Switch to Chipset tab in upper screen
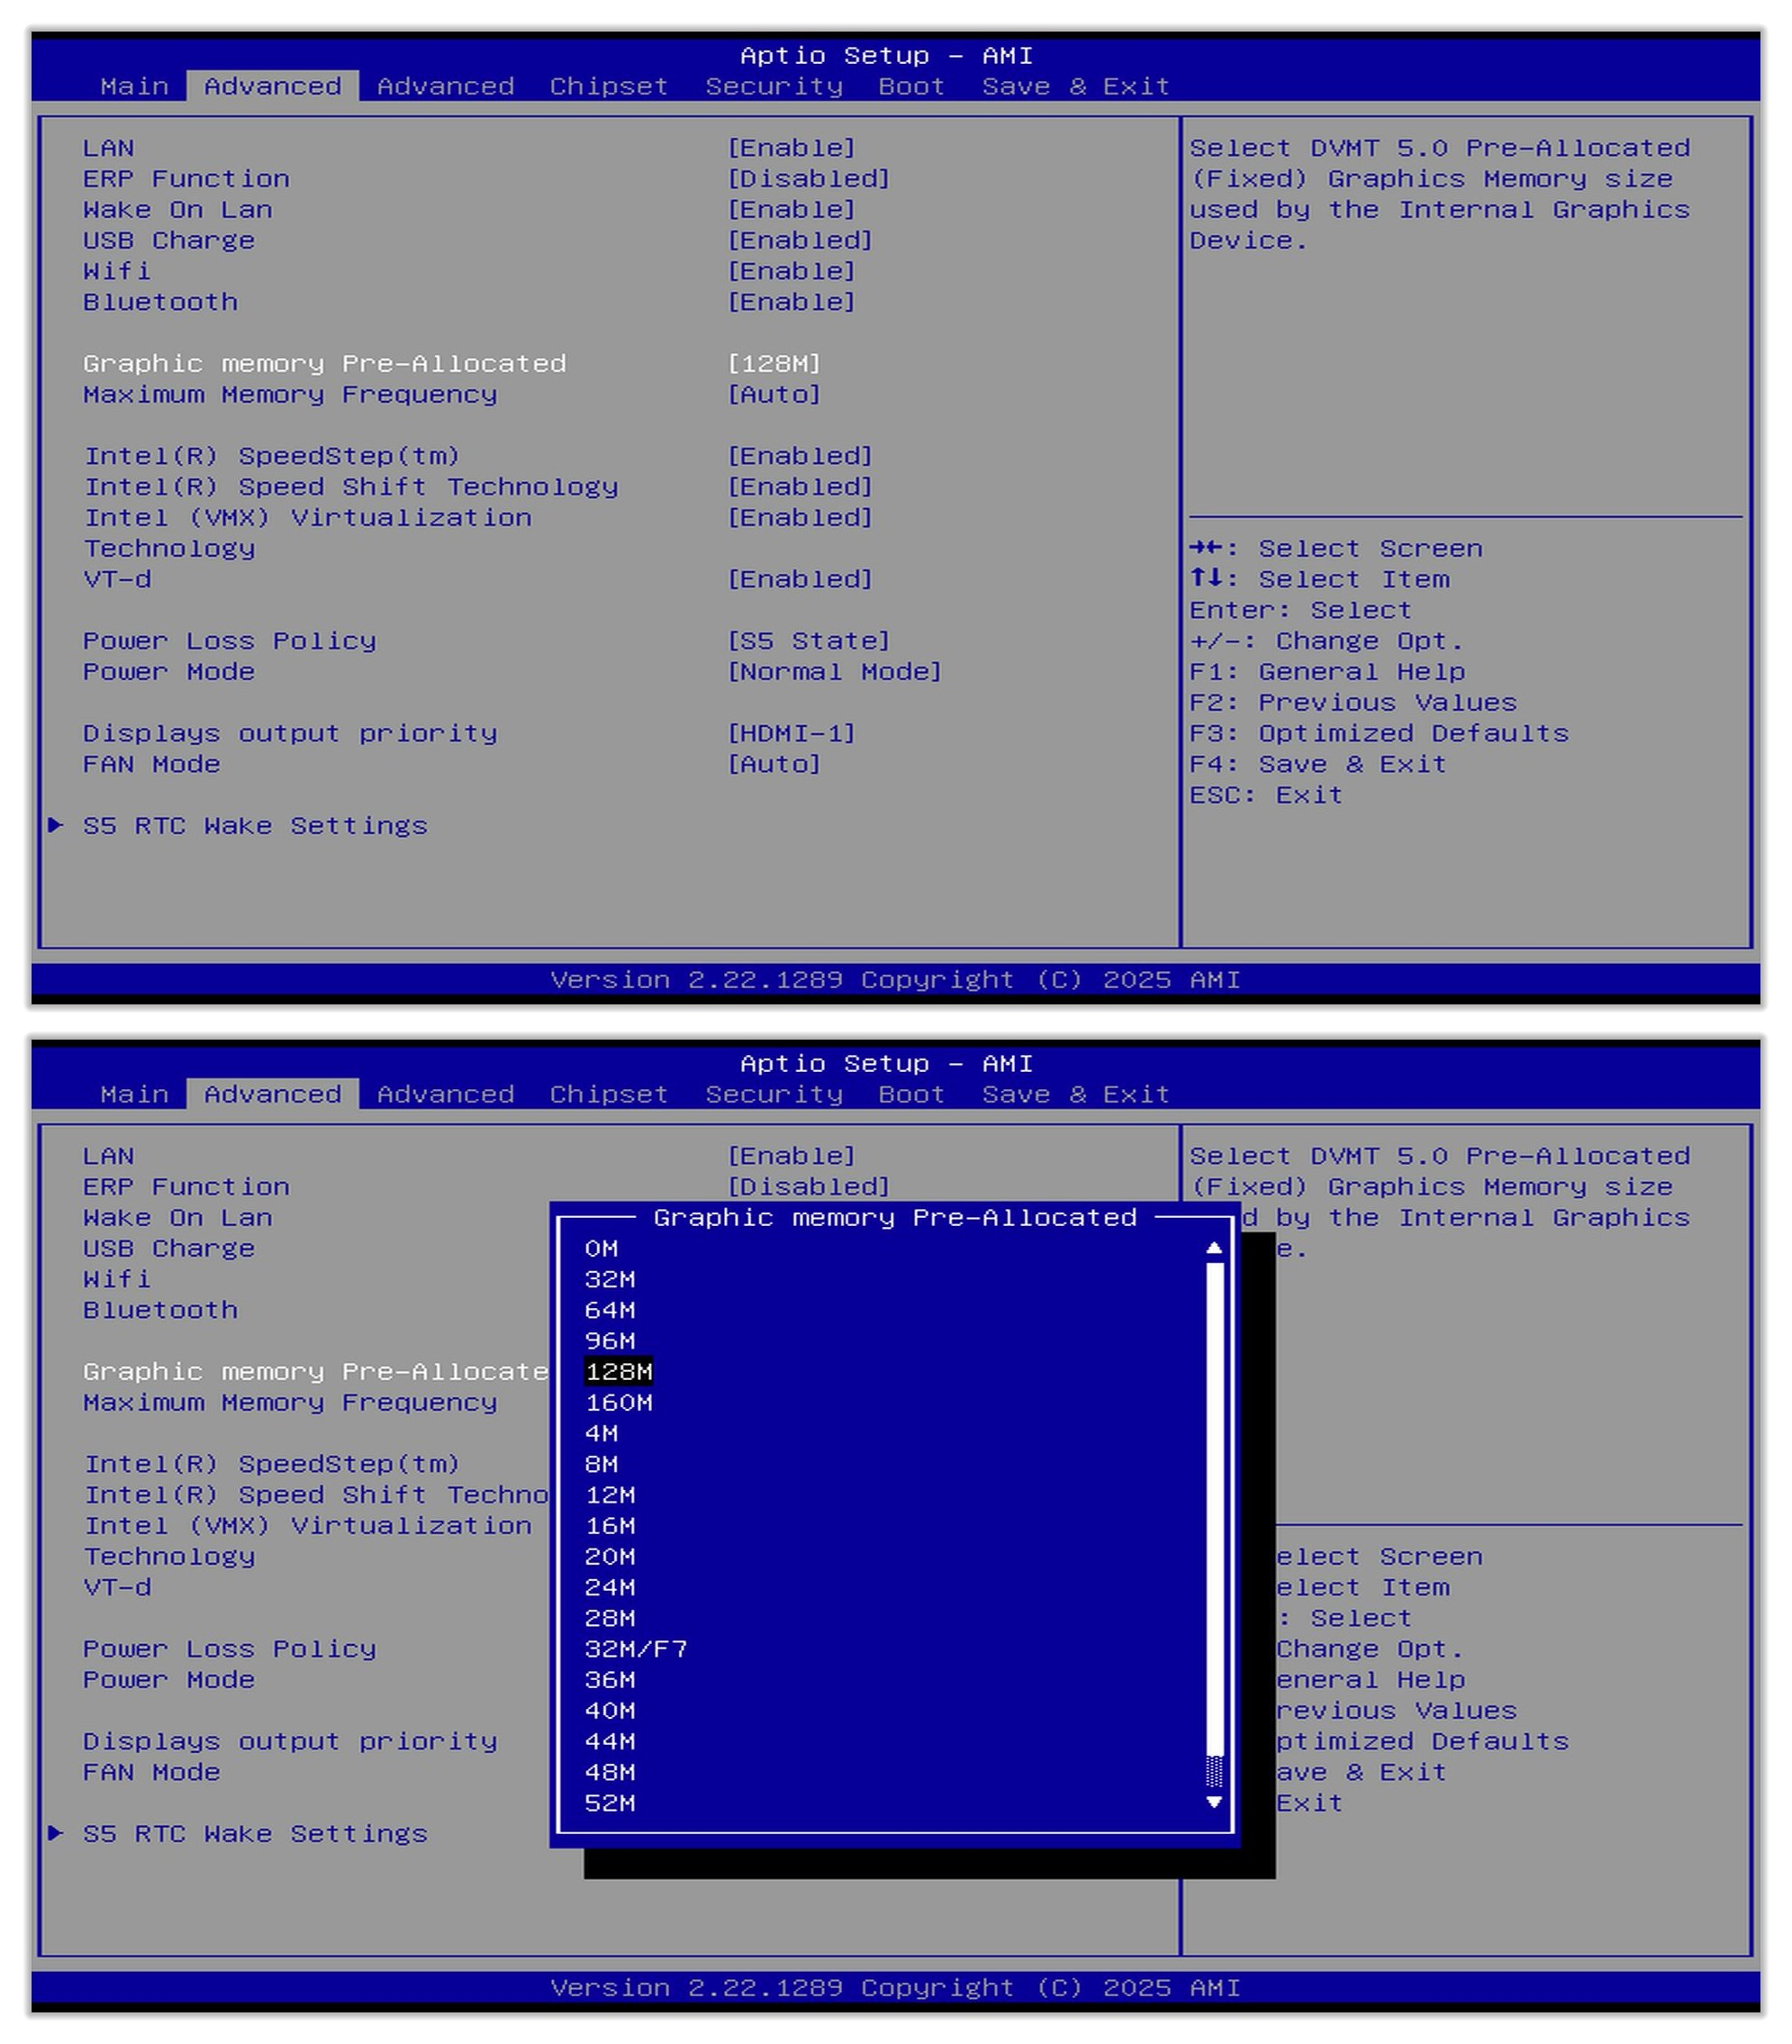 pos(608,86)
